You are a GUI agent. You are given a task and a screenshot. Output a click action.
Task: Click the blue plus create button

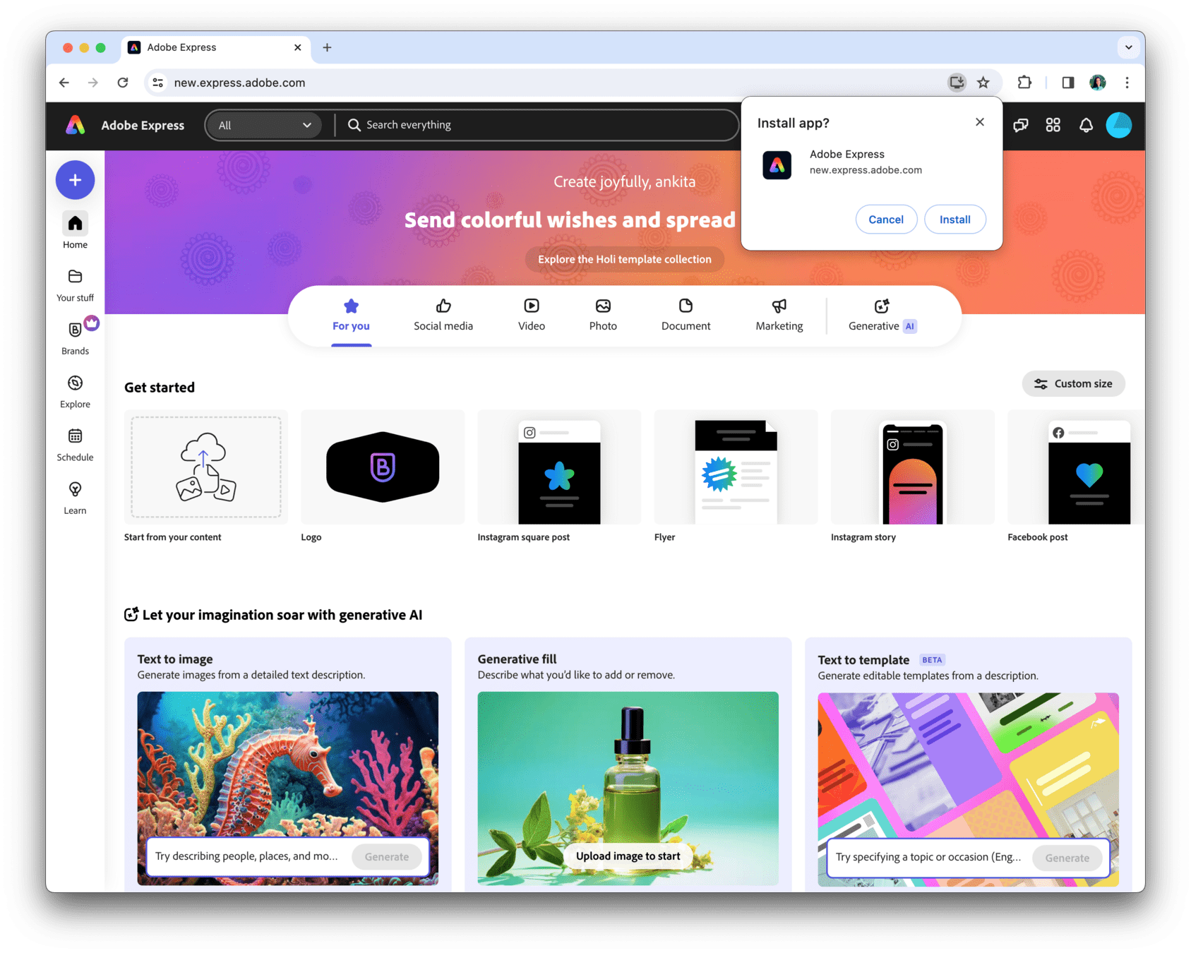pyautogui.click(x=75, y=180)
